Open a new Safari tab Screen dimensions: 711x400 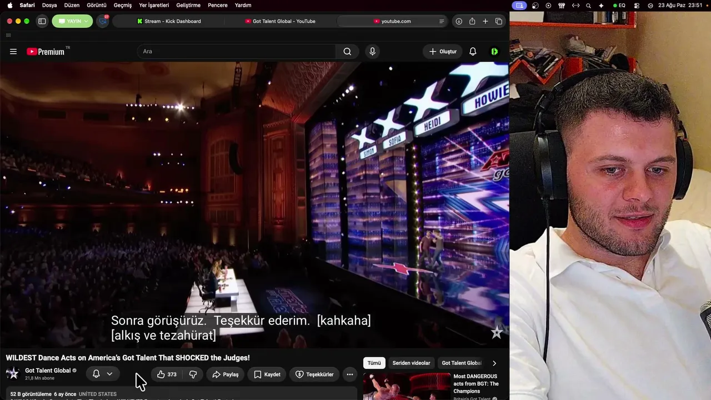[485, 21]
